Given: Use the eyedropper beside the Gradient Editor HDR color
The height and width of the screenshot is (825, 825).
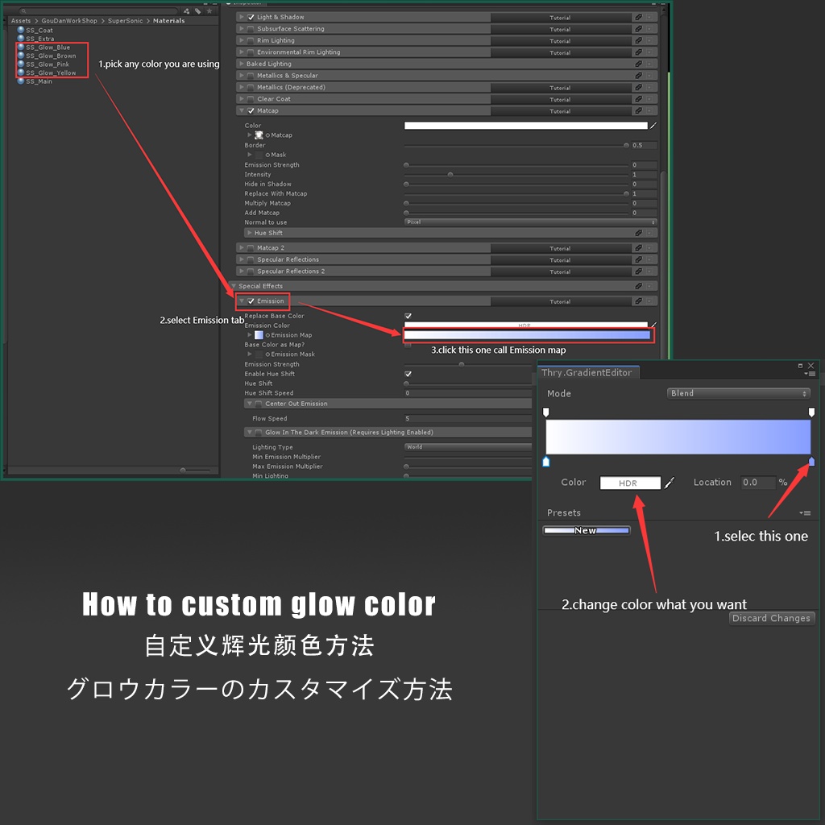Looking at the screenshot, I should (x=670, y=483).
